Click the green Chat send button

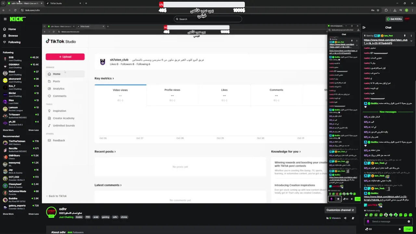click(408, 229)
